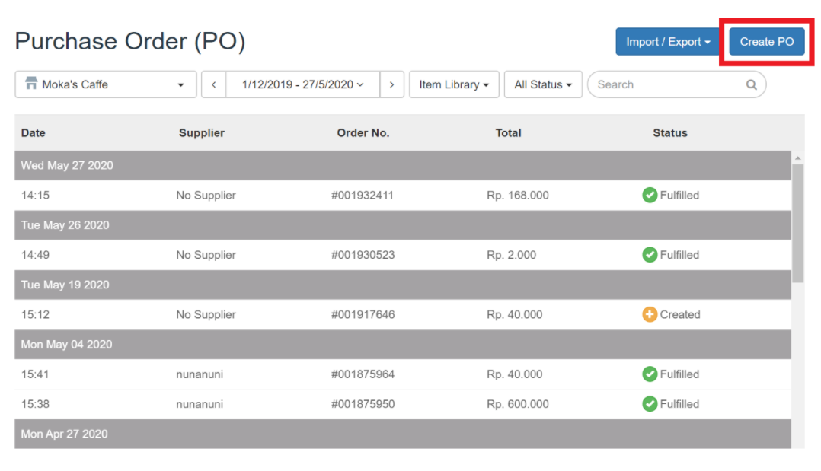This screenshot has width=821, height=471.
Task: Click the left arrow to view earlier dates
Action: point(213,84)
